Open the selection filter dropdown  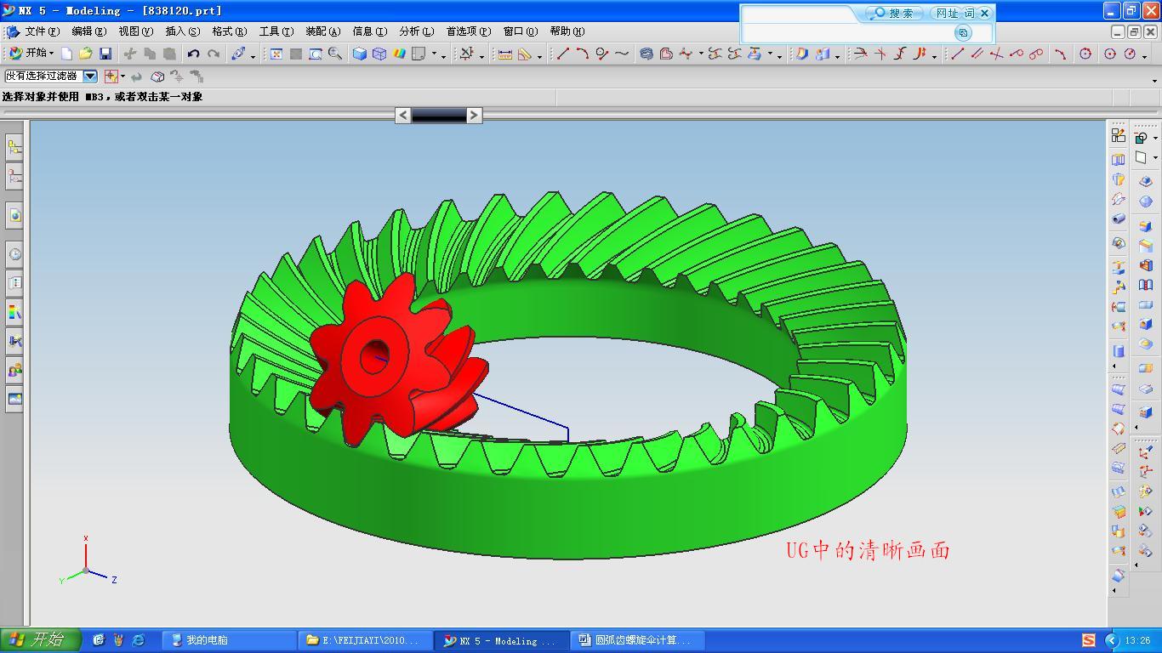pos(90,76)
